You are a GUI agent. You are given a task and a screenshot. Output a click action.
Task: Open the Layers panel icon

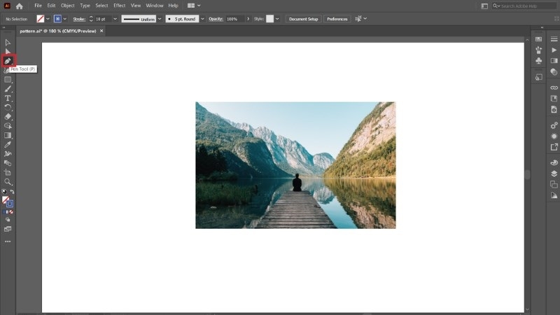pos(554,173)
